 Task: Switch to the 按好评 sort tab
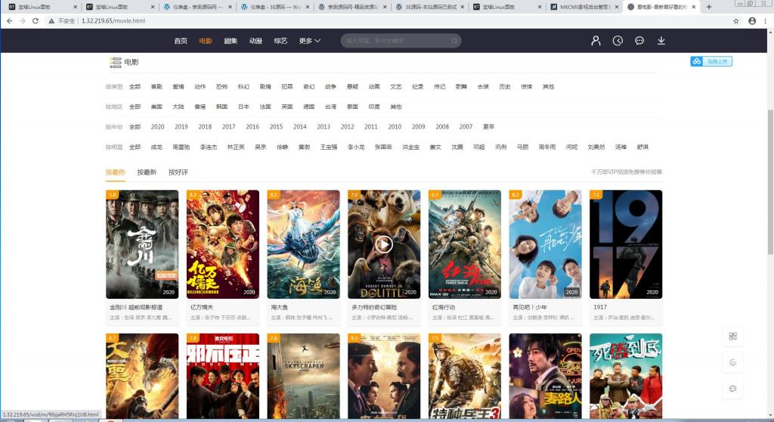pyautogui.click(x=178, y=172)
